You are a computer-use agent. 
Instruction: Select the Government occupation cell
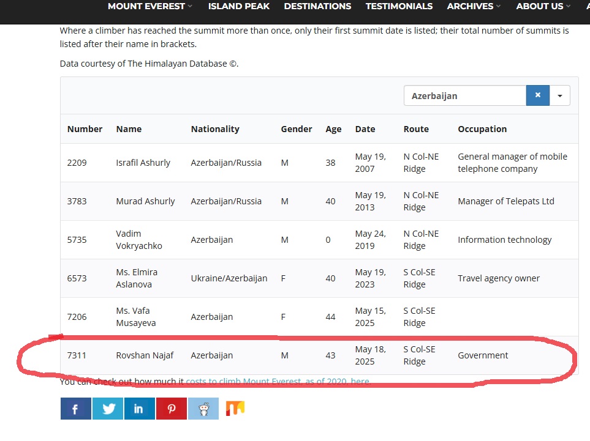click(483, 355)
